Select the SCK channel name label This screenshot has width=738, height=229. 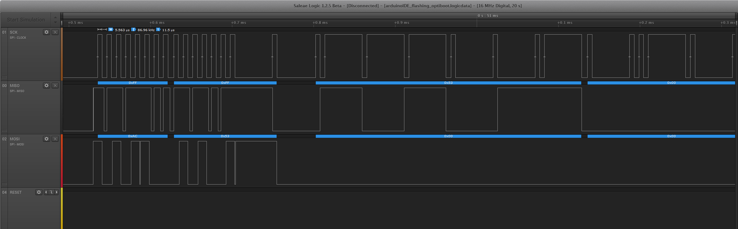coord(14,32)
